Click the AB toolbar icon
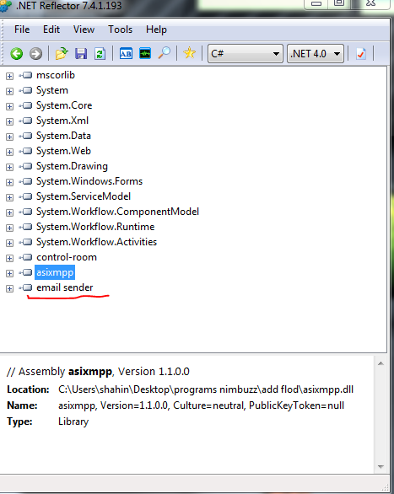The width and height of the screenshot is (394, 494). [126, 54]
